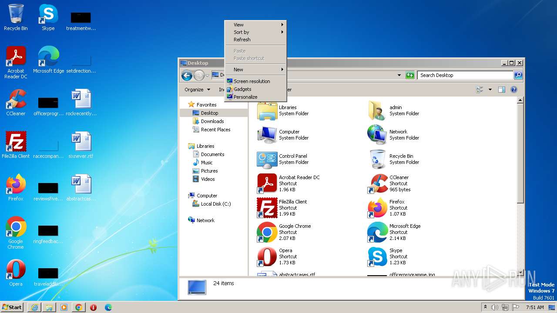Screen dimensions: 557x313
Task: Open the Organize dropdown menu
Action: point(197,90)
